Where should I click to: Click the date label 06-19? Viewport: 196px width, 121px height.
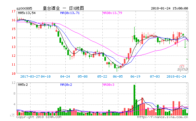coord(135,77)
